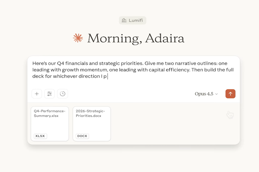The height and width of the screenshot is (172, 259).
Task: Place cursor at end of typed prompt
Action: click(x=108, y=77)
